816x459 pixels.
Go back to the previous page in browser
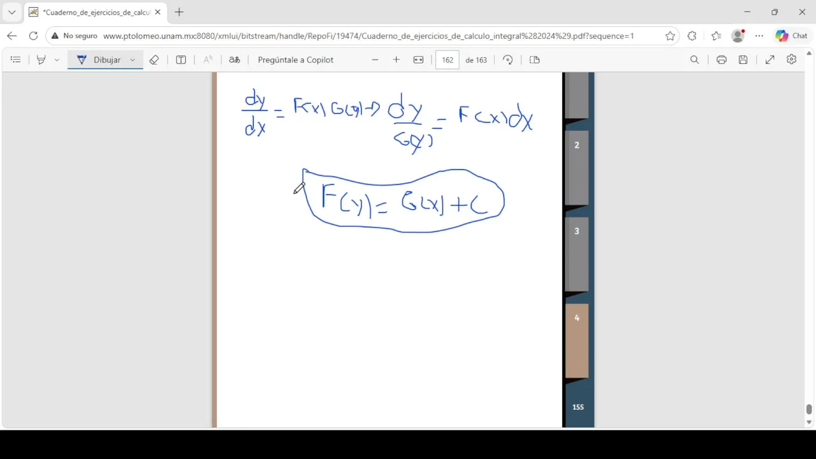tap(11, 36)
